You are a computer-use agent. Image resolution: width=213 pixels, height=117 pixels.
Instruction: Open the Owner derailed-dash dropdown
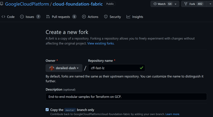64,68
